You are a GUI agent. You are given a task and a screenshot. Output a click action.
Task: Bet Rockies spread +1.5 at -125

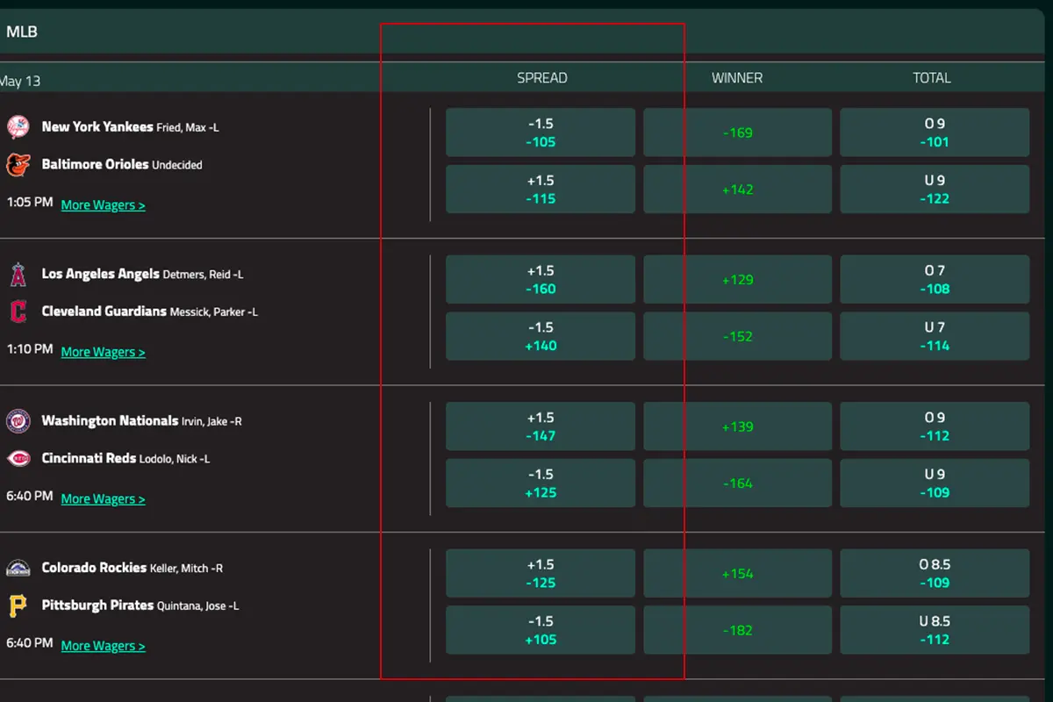[x=541, y=574]
